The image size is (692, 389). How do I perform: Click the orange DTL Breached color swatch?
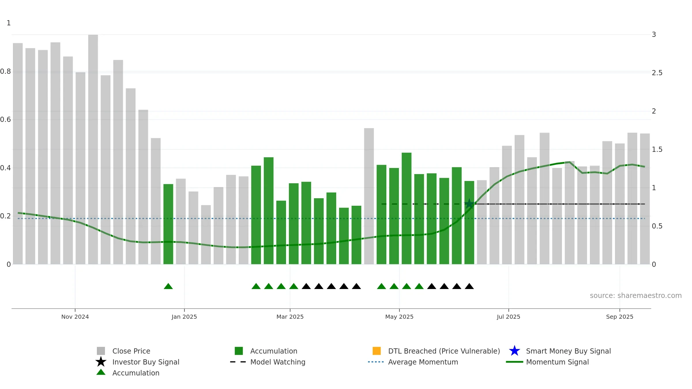tap(377, 351)
